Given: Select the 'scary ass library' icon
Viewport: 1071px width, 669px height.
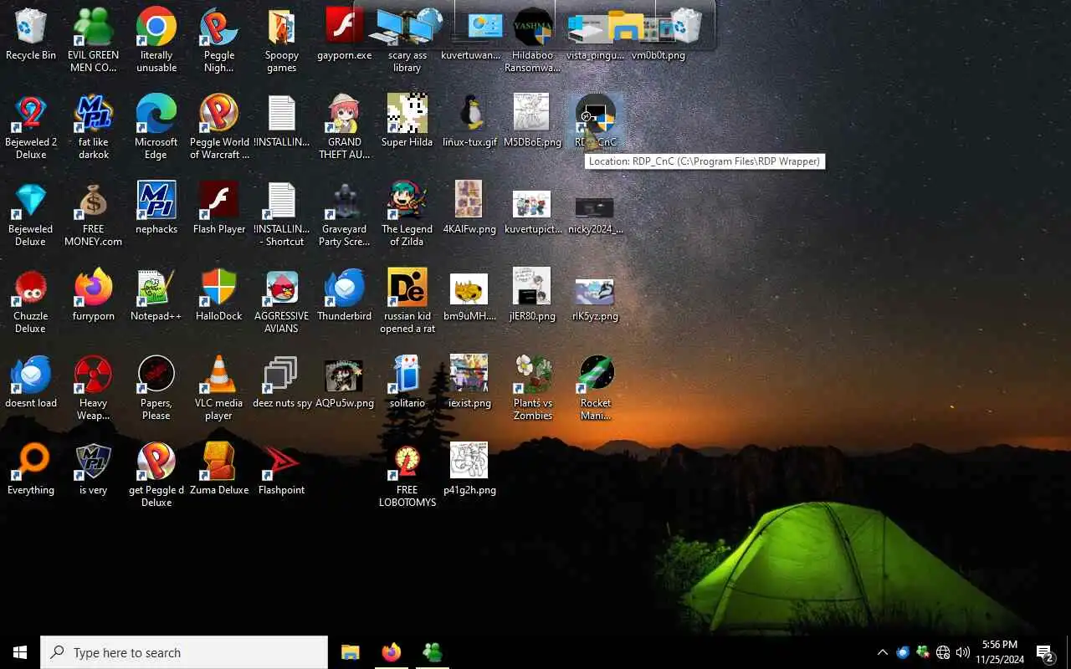Looking at the screenshot, I should [x=407, y=40].
